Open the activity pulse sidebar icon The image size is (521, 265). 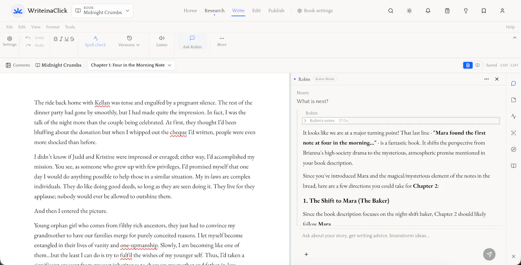pos(514,116)
